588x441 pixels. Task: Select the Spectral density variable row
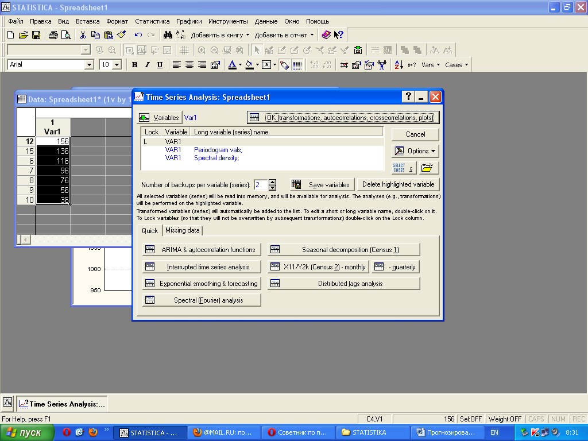point(262,158)
